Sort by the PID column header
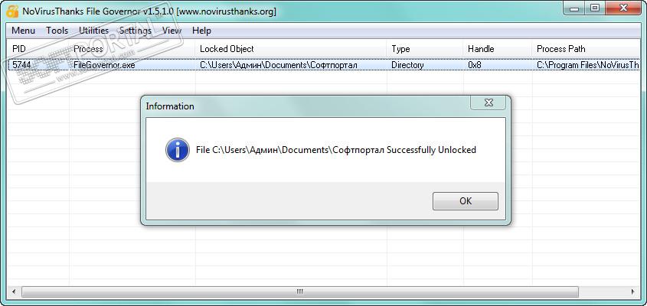Screen dimensions: 647x306 pyautogui.click(x=38, y=49)
